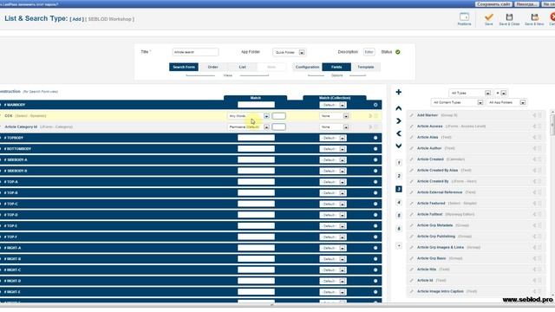
Task: Click move arrow on Article Alias row
Action: click(x=534, y=137)
